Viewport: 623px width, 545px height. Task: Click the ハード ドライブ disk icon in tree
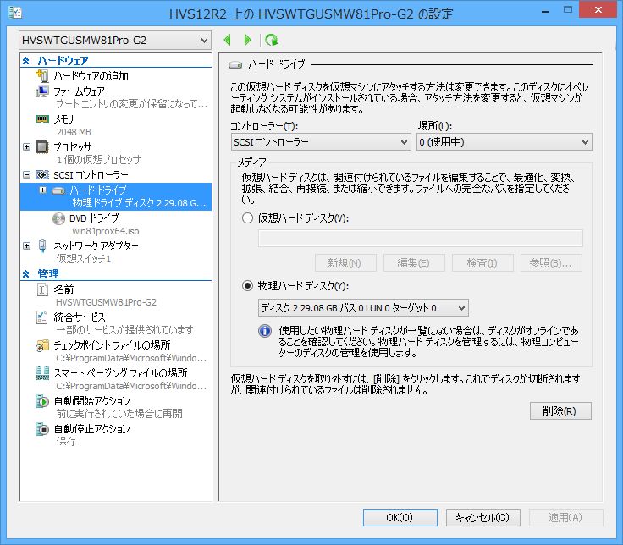pos(58,190)
